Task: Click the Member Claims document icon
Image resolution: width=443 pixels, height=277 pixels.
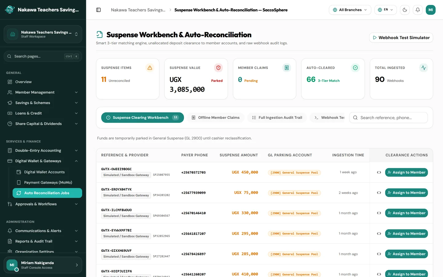Action: point(287,68)
